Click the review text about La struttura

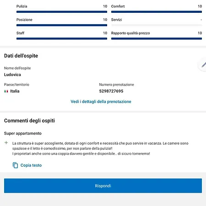pyautogui.click(x=100, y=148)
